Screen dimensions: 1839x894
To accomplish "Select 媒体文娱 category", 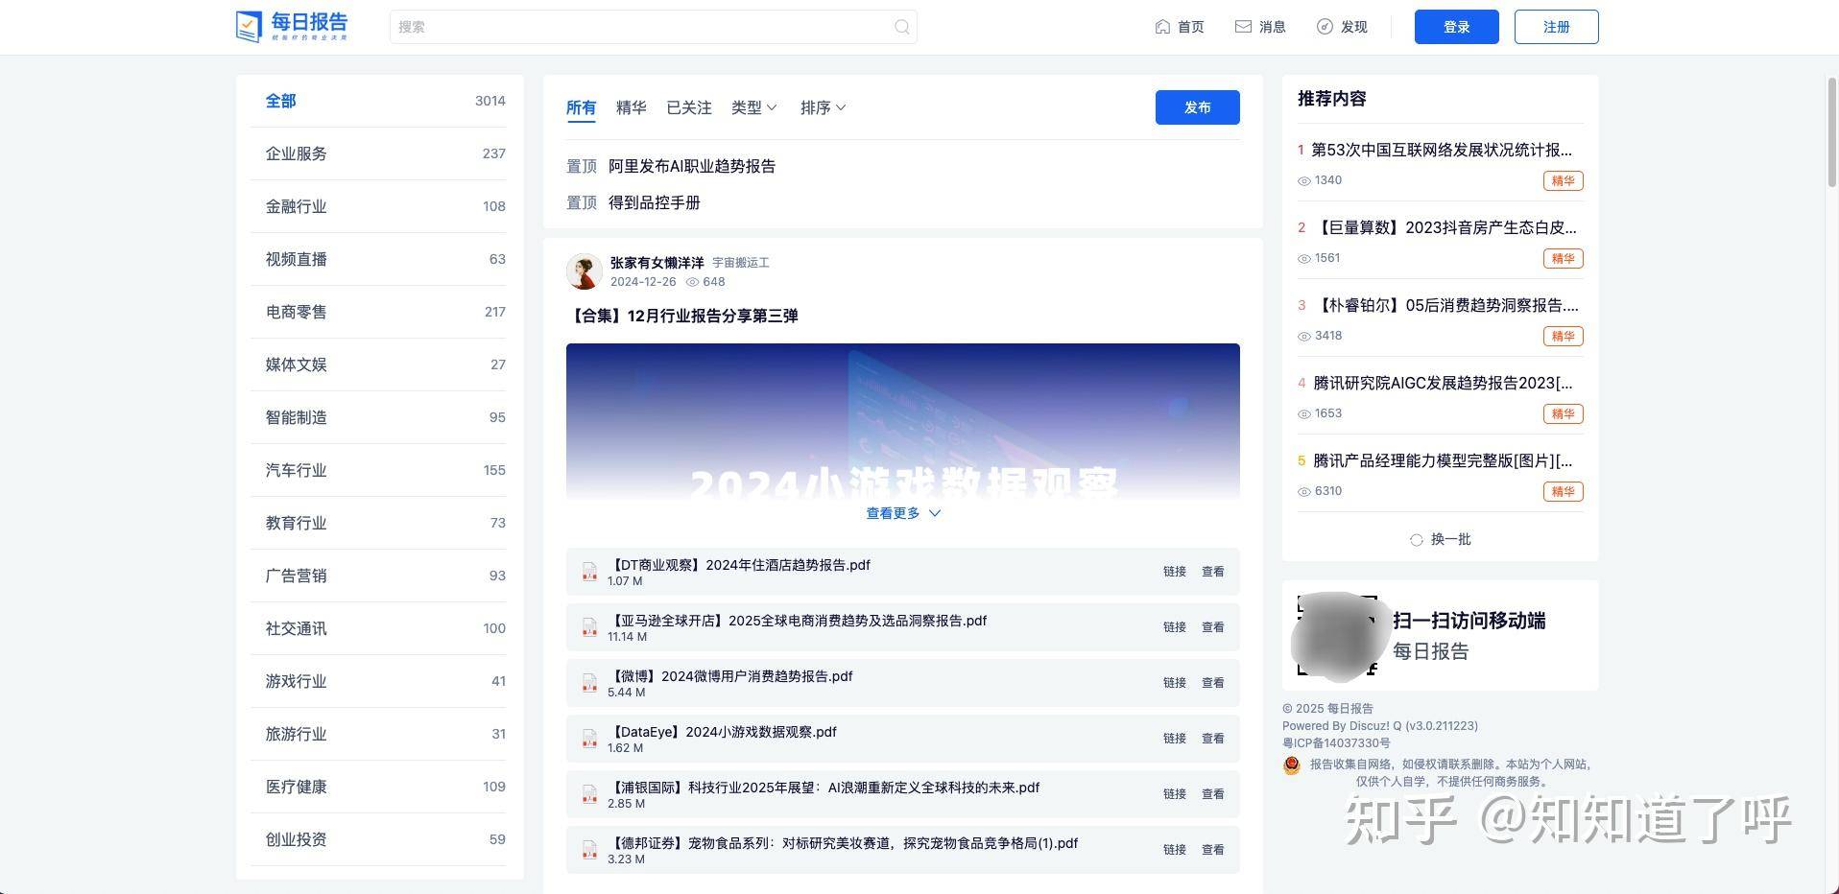I will pos(379,365).
